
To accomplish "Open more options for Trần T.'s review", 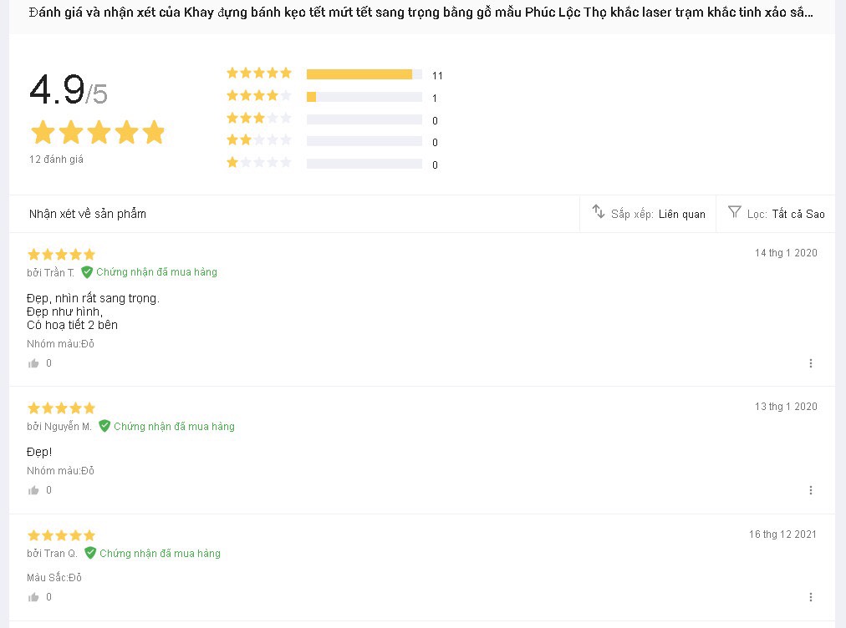I will tap(810, 363).
